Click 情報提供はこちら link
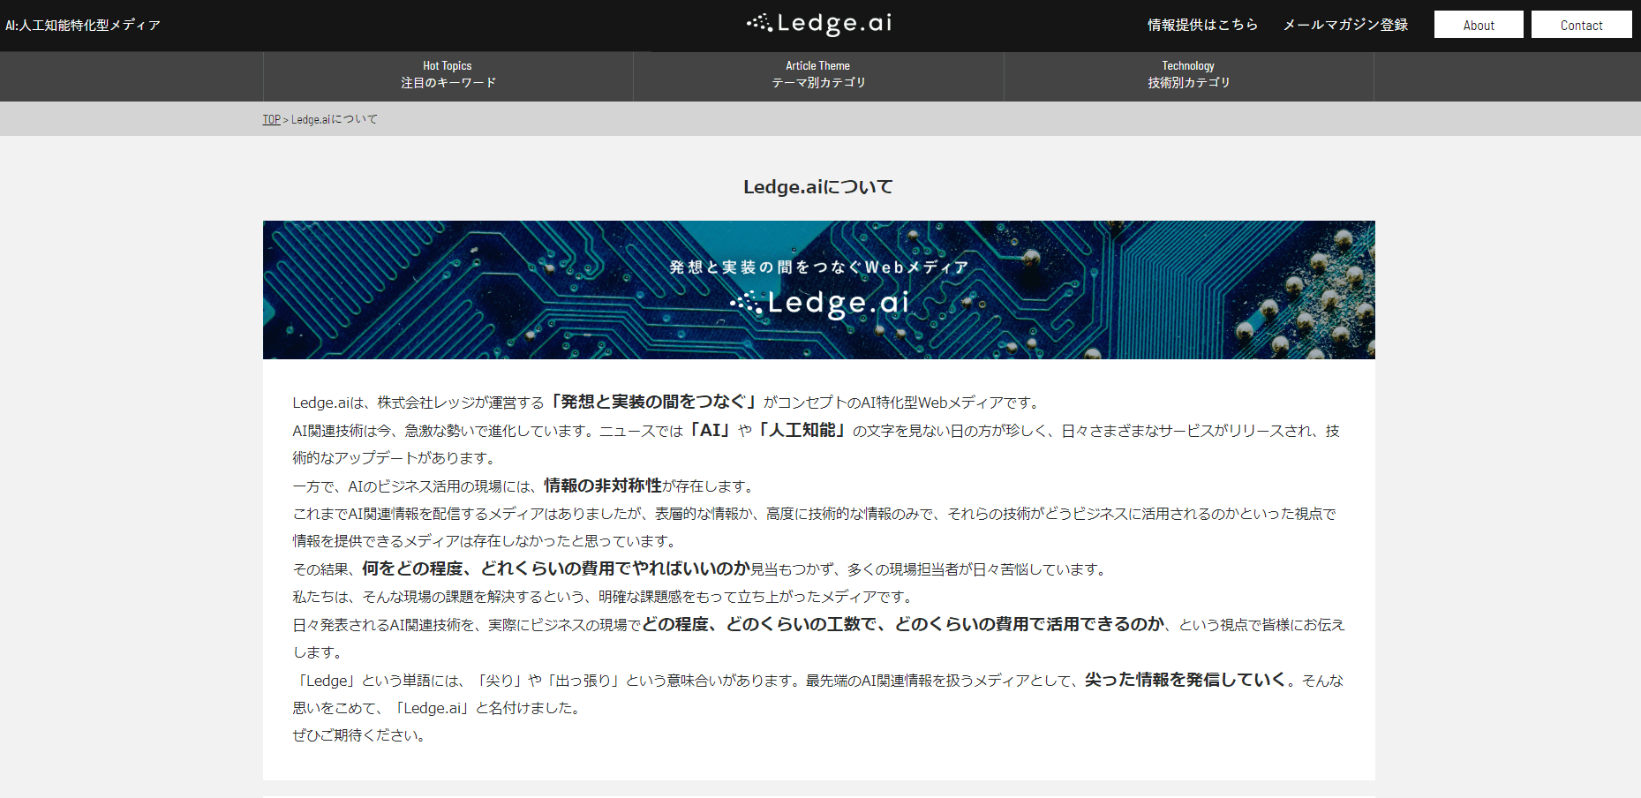Image resolution: width=1641 pixels, height=798 pixels. tap(1202, 25)
